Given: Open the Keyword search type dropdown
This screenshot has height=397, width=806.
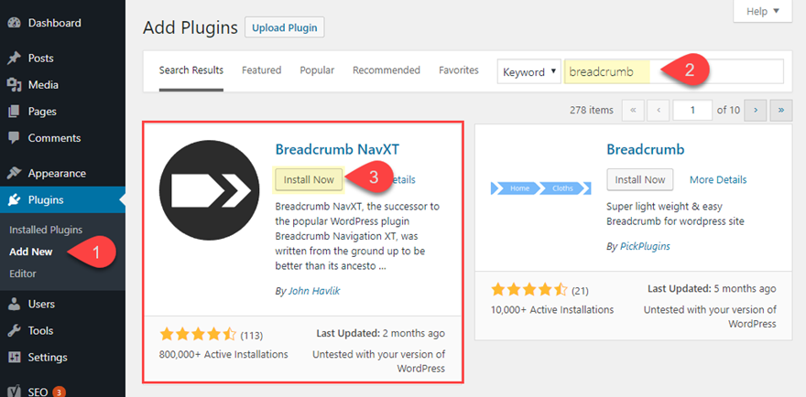Looking at the screenshot, I should (528, 72).
